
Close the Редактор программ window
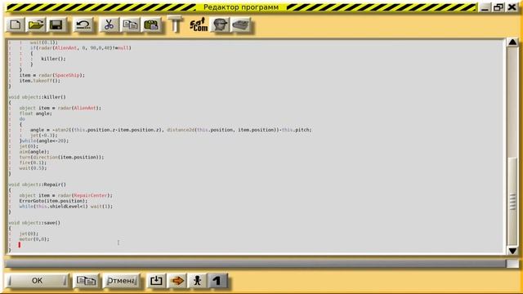[x=512, y=7]
